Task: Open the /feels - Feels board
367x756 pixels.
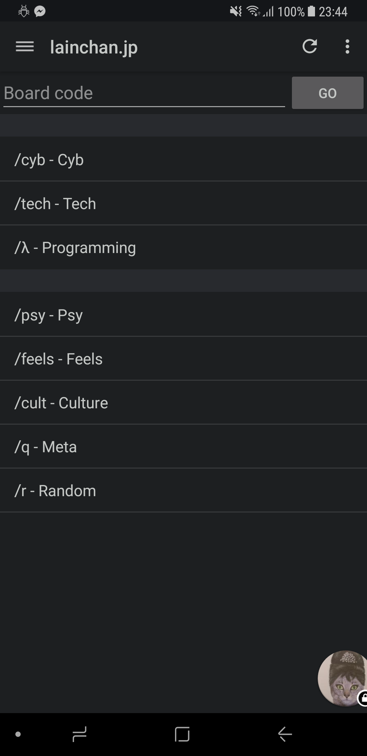Action: [183, 359]
